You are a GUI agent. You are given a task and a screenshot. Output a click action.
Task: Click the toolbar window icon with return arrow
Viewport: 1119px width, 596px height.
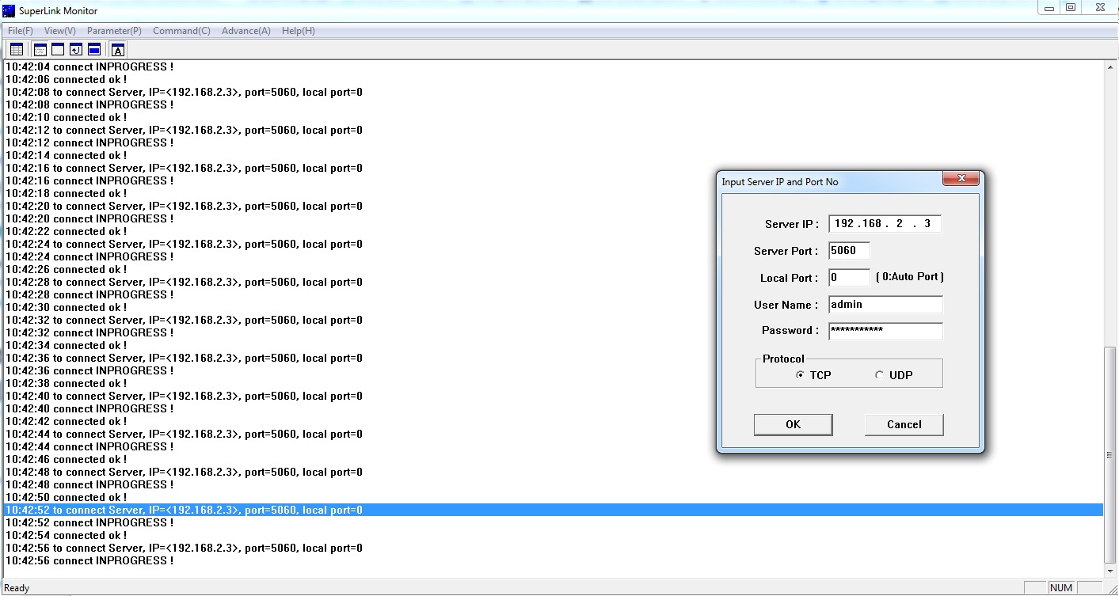coord(76,49)
